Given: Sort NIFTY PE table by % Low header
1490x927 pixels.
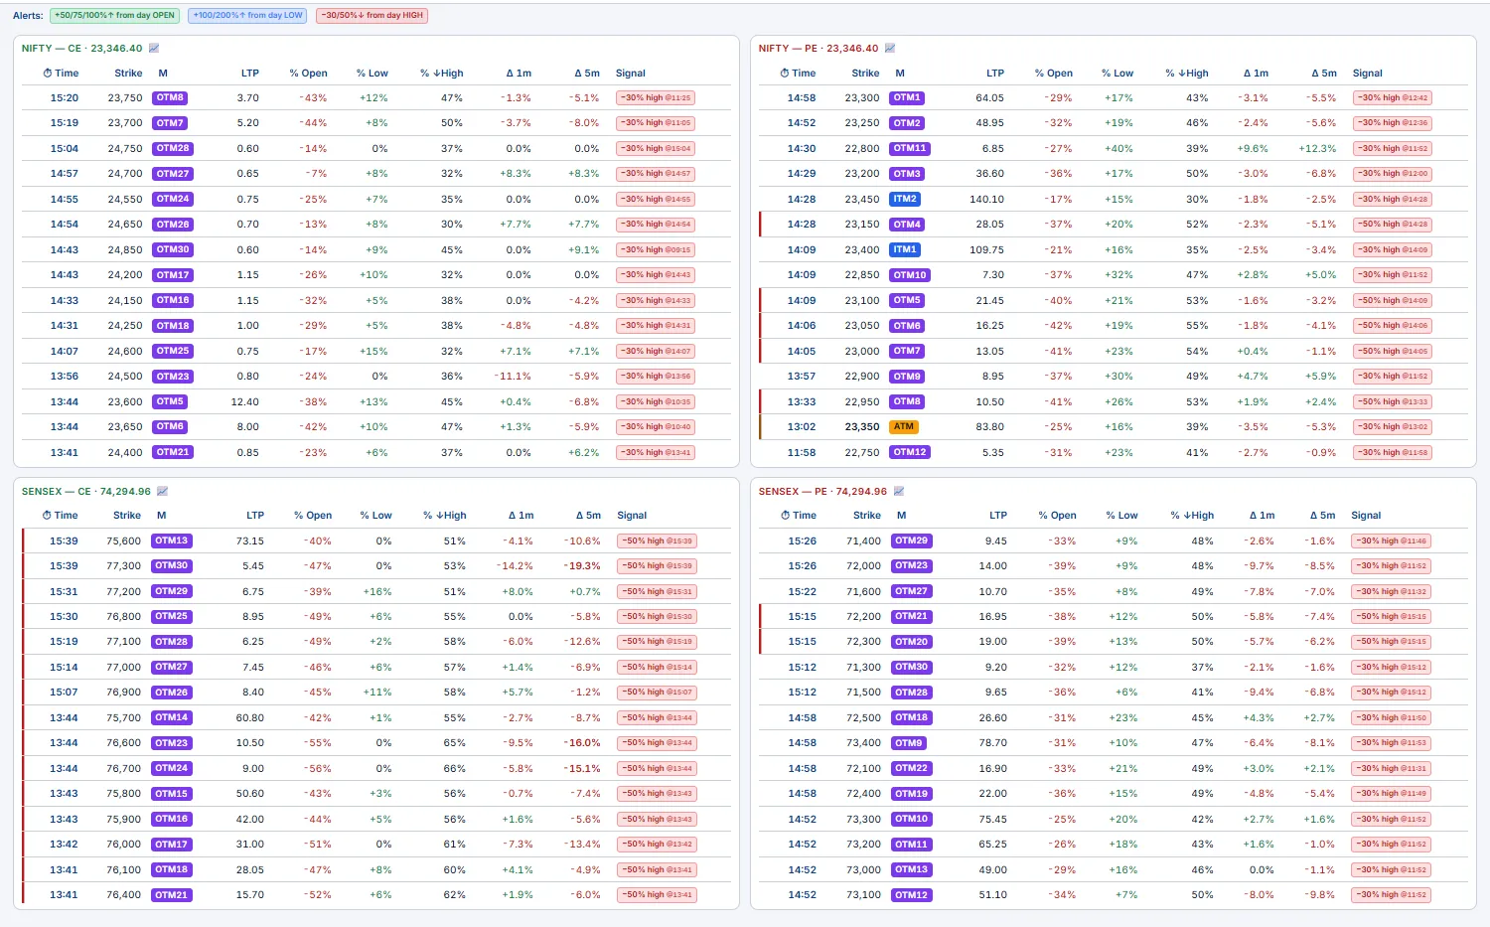Looking at the screenshot, I should pyautogui.click(x=1117, y=74).
